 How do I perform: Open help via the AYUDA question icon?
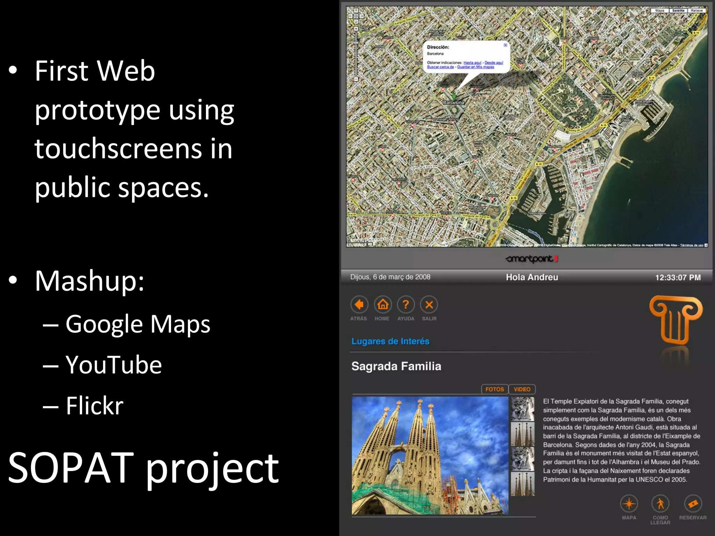point(406,305)
